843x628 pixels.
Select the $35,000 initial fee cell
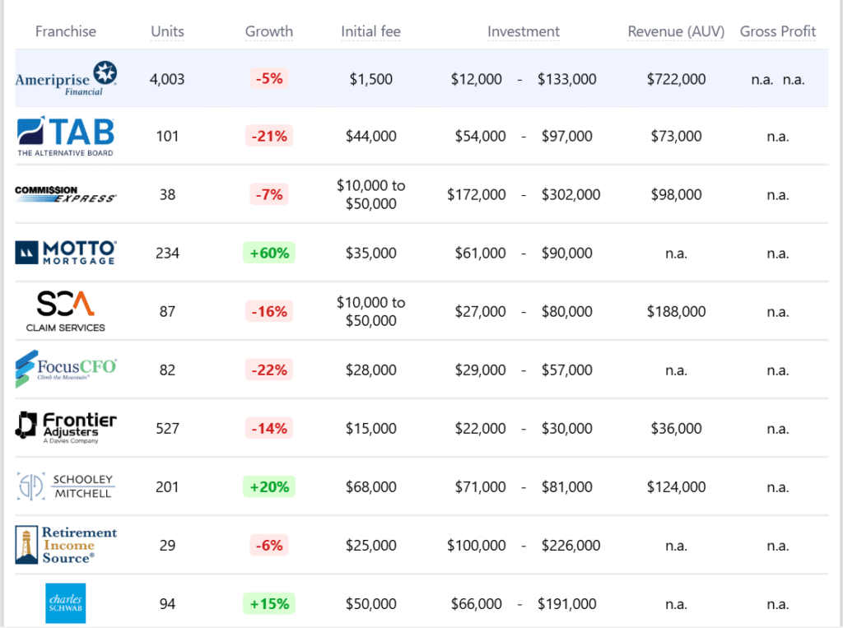point(371,253)
